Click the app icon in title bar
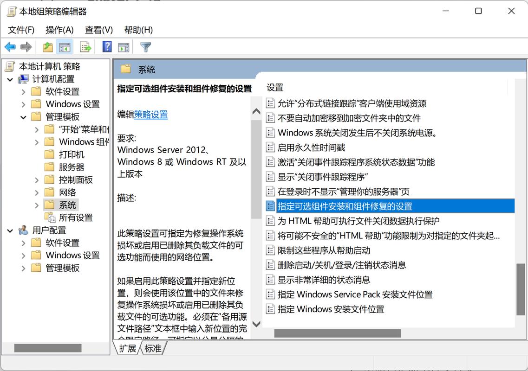Image resolution: width=528 pixels, height=371 pixels. pos(12,12)
